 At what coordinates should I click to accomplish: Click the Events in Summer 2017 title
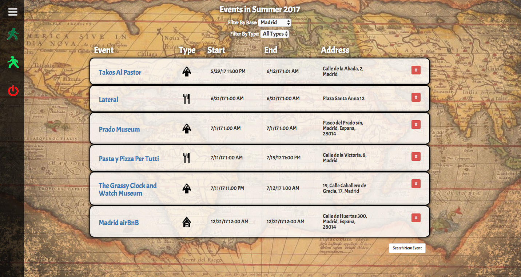tap(260, 9)
